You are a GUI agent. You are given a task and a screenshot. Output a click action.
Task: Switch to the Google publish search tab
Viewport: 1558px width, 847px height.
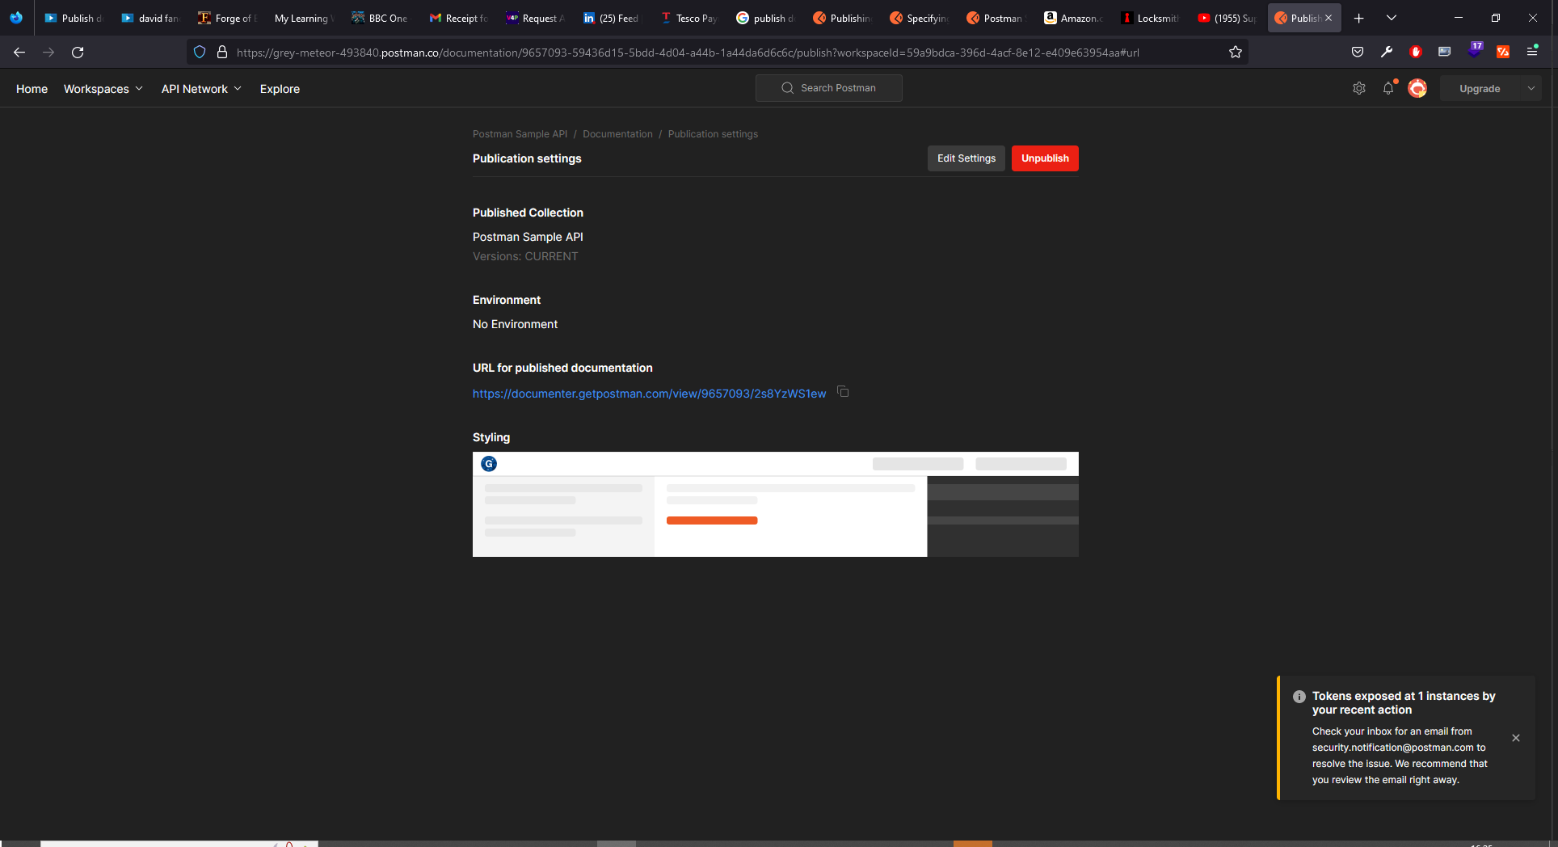tap(765, 18)
